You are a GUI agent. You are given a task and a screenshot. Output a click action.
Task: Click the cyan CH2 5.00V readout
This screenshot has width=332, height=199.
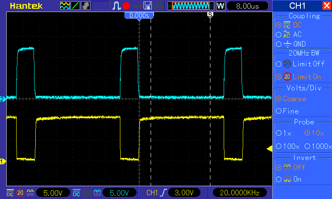[120, 193]
